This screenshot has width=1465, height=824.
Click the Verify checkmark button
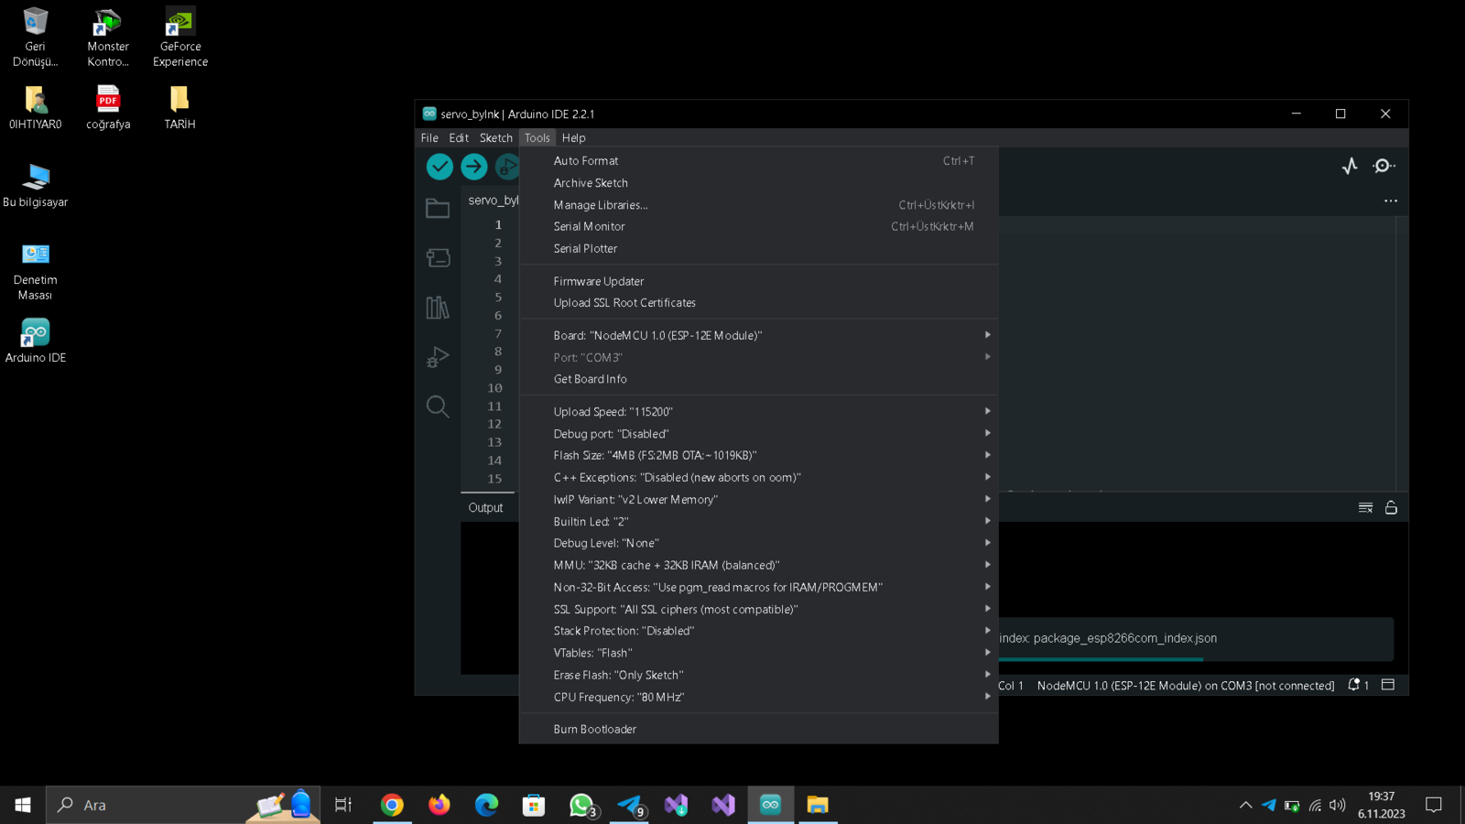click(439, 167)
